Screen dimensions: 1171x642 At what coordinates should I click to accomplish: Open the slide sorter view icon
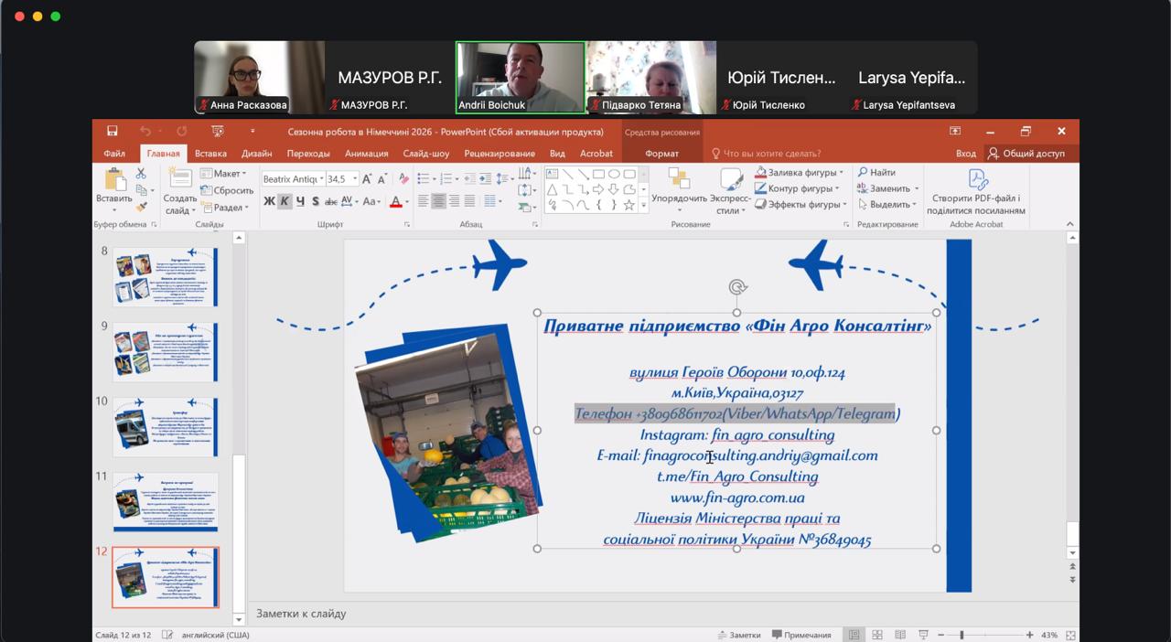tap(876, 635)
